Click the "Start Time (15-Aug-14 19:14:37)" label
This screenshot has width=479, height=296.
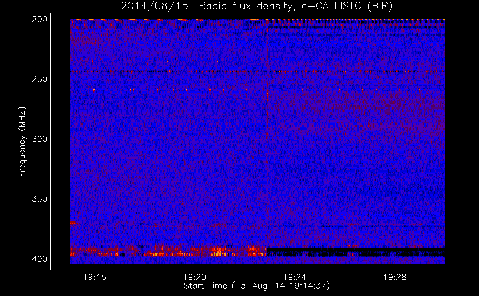click(257, 286)
